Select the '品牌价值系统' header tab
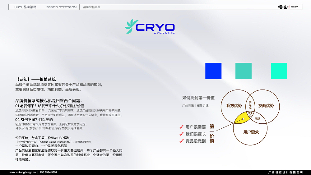The height and width of the screenshot is (175, 311). (92, 7)
